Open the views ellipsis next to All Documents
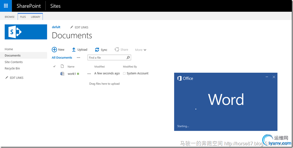The height and width of the screenshot is (148, 293). pyautogui.click(x=79, y=57)
